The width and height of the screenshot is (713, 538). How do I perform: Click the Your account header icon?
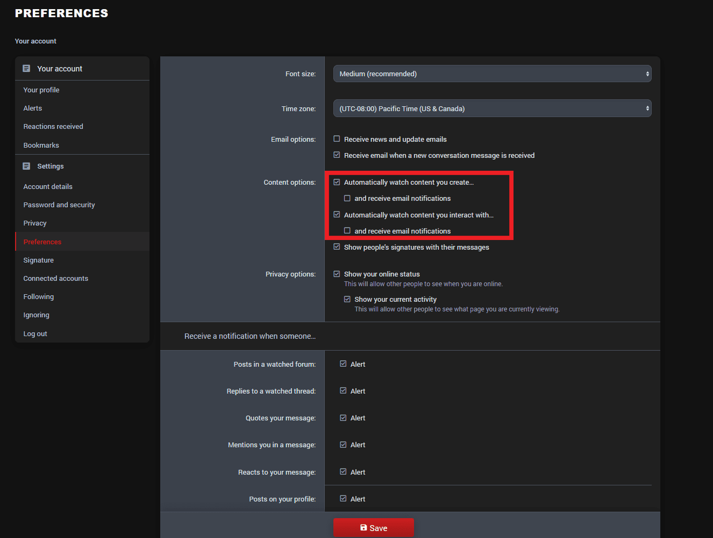click(x=26, y=69)
